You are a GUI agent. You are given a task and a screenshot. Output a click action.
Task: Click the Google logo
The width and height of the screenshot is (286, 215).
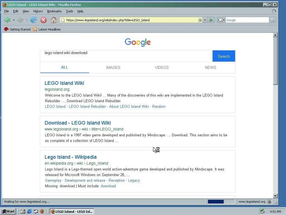point(138,42)
